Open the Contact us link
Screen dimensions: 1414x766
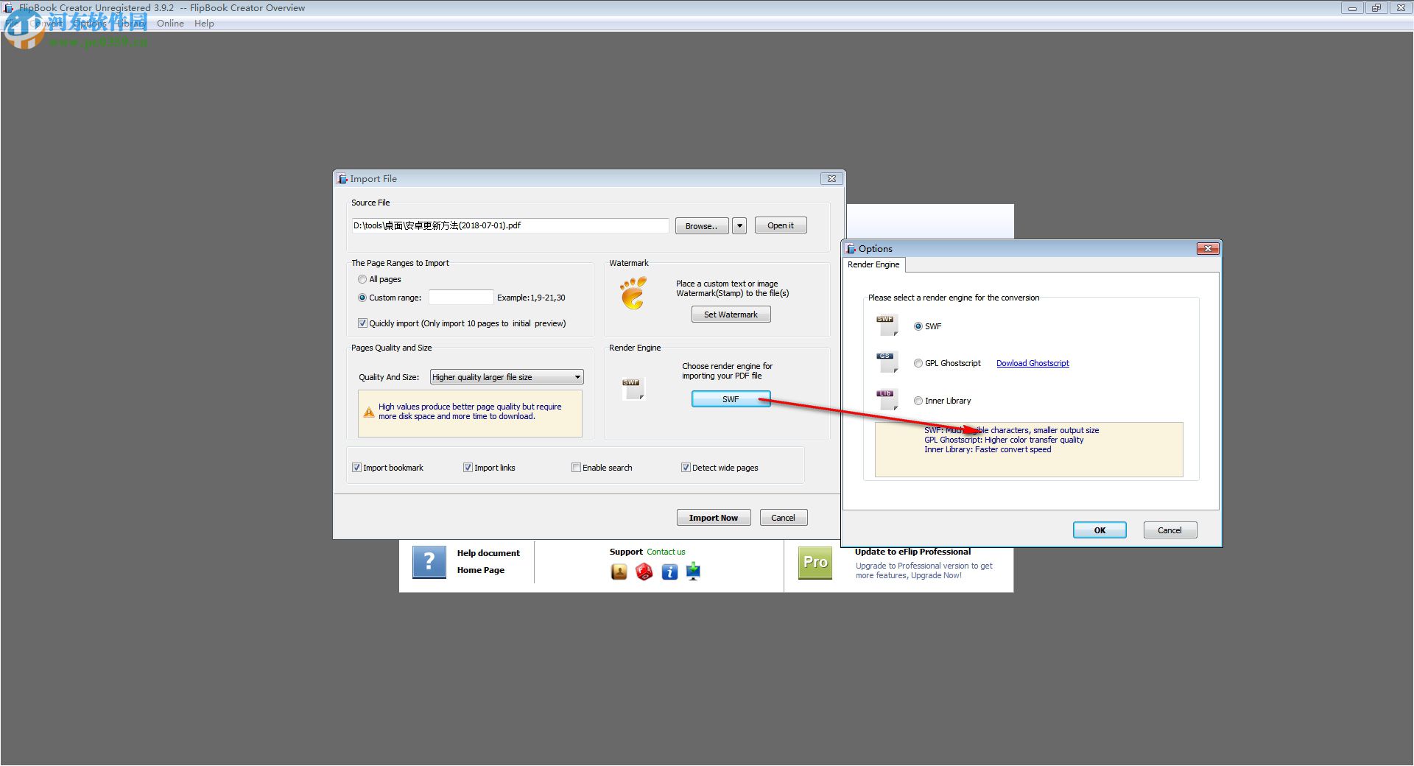[666, 552]
